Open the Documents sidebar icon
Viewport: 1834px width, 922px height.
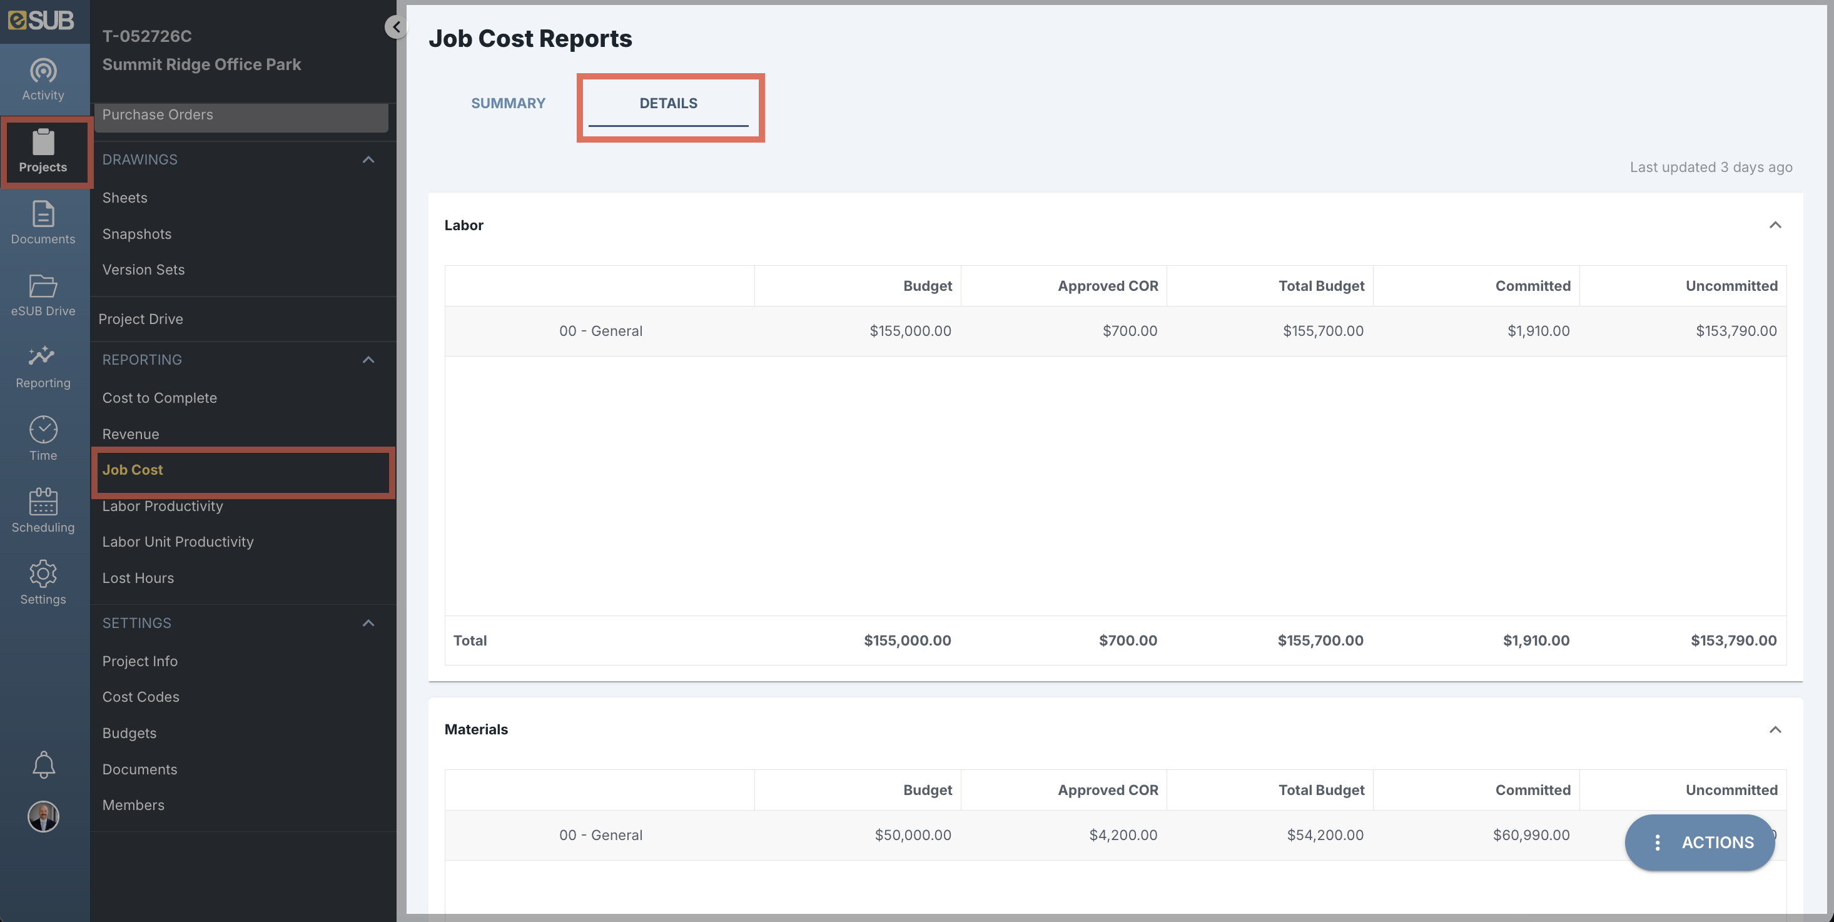tap(43, 213)
